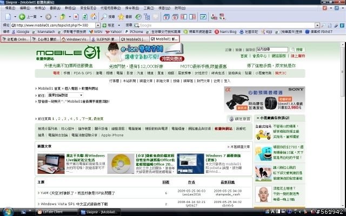This screenshot has height=216, width=346.
Task: Click the tile windows vertically icon
Action: [192, 17]
